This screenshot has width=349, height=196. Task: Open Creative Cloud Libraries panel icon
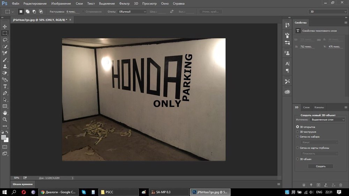coord(287,92)
